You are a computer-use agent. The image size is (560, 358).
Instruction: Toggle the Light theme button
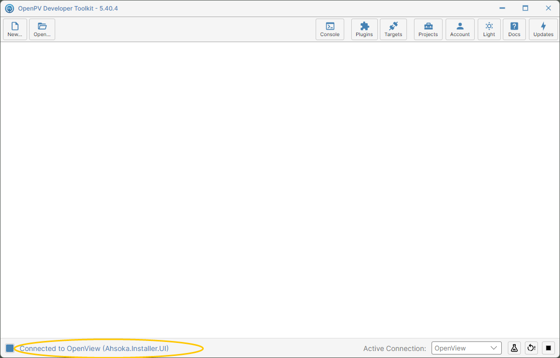489,29
